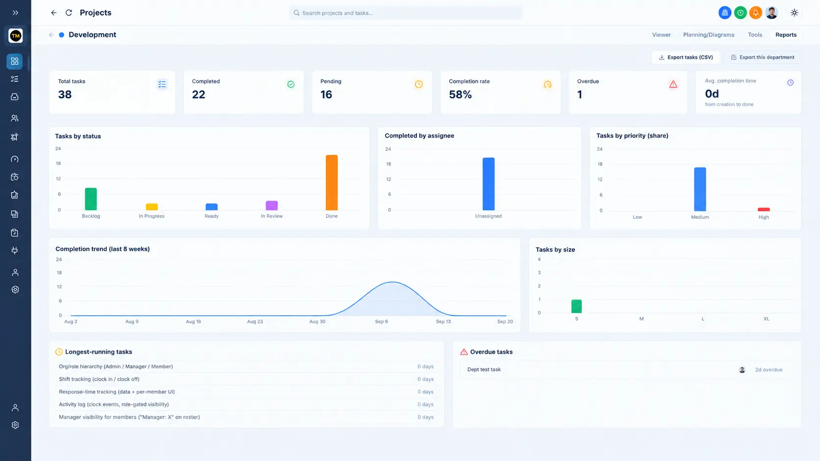Select the Reports tab
Viewport: 820px width, 461px height.
pos(786,35)
